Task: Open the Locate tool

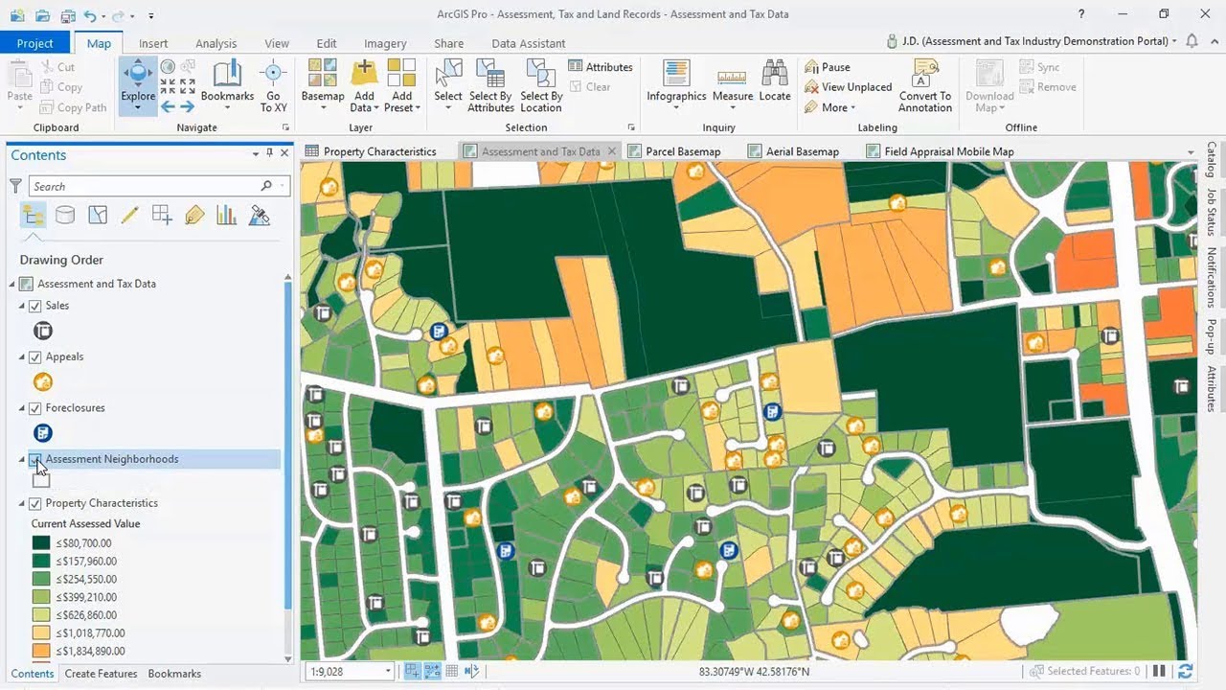Action: coord(775,81)
